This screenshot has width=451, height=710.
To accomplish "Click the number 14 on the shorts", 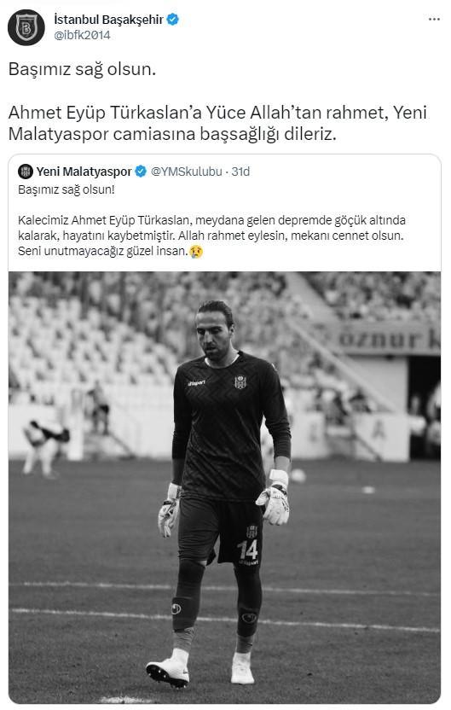I will pyautogui.click(x=248, y=550).
